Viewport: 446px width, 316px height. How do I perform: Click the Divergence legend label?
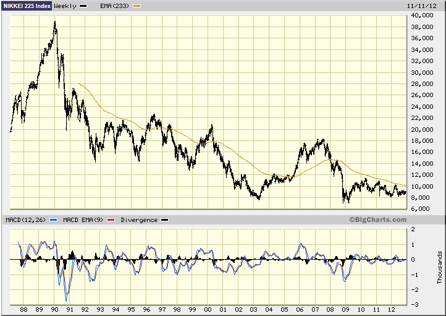tap(139, 220)
